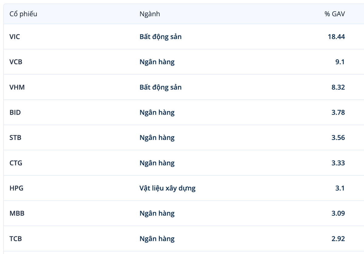Click Vật liệu xây dựng sector label
The width and height of the screenshot is (364, 254).
coord(167,188)
